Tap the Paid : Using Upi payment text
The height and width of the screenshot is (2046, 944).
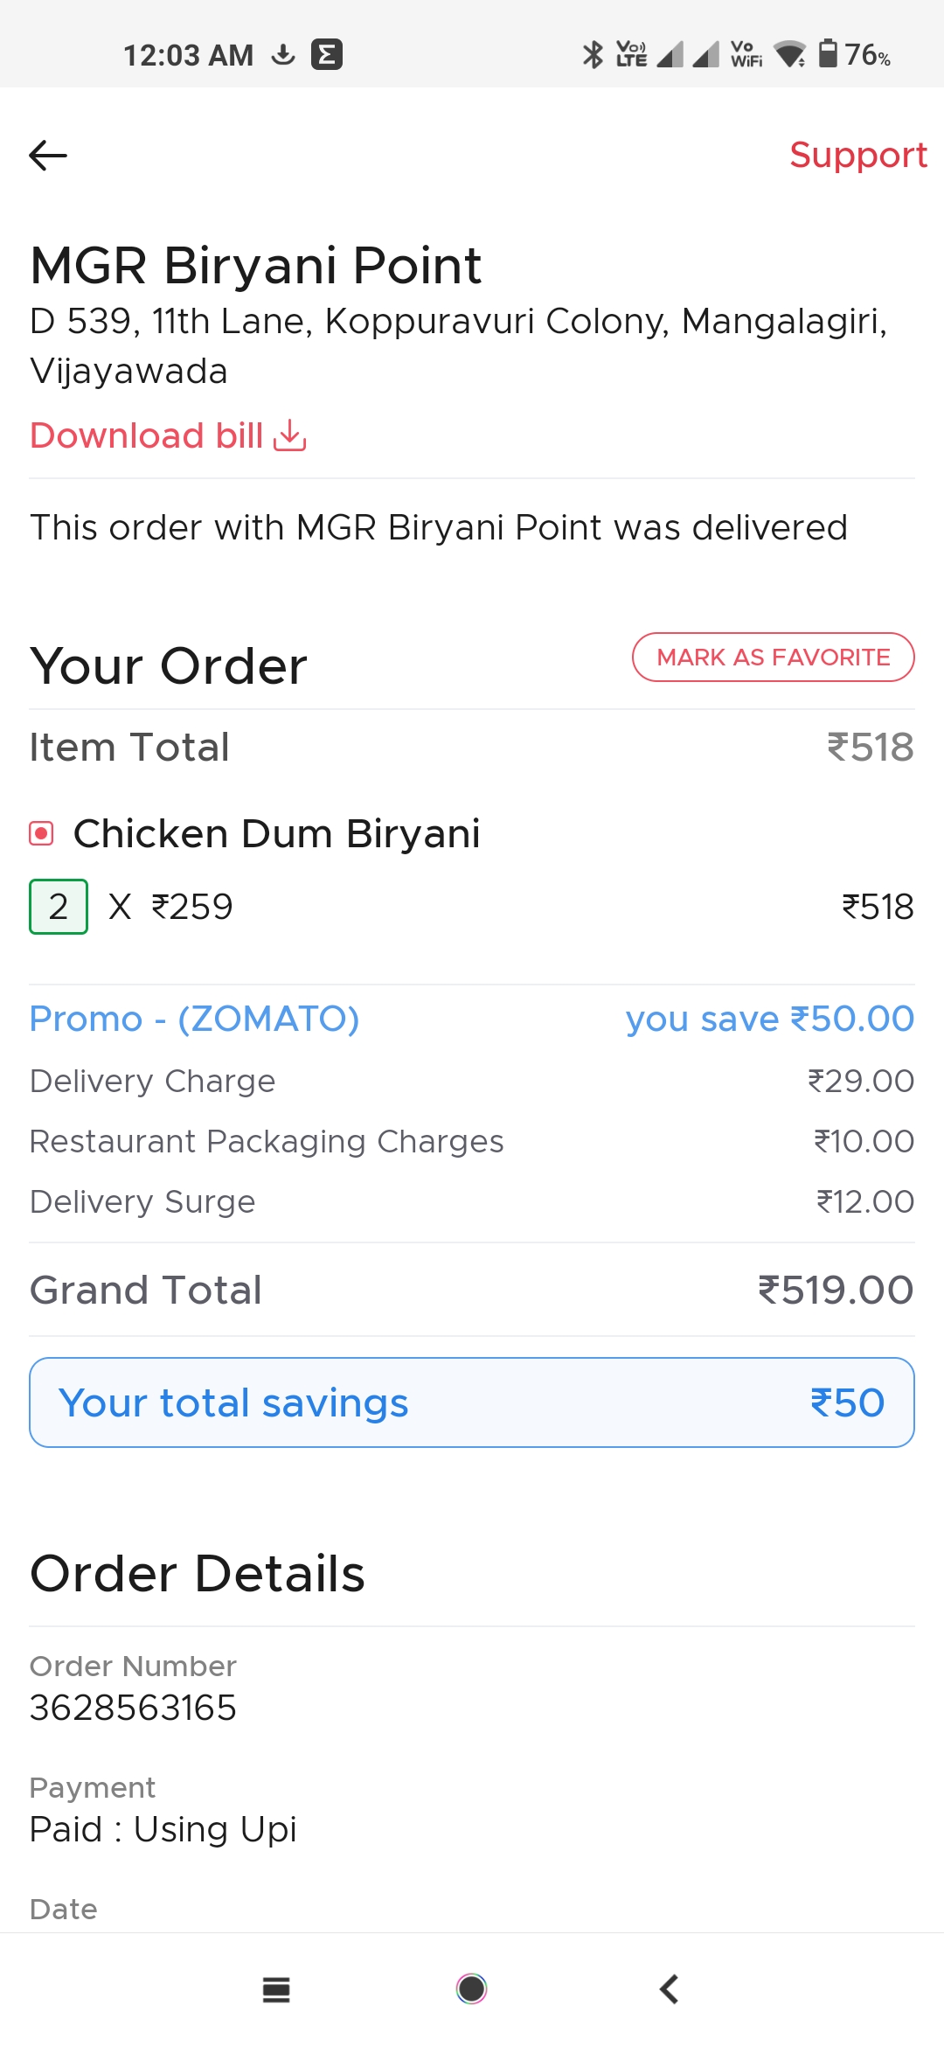click(x=163, y=1829)
